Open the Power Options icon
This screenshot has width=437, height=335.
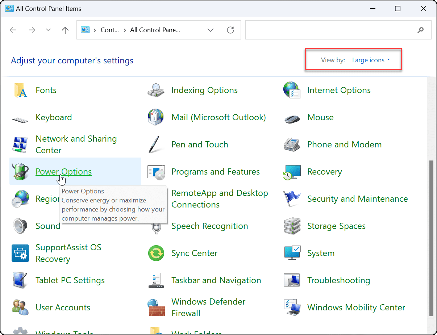pos(21,172)
